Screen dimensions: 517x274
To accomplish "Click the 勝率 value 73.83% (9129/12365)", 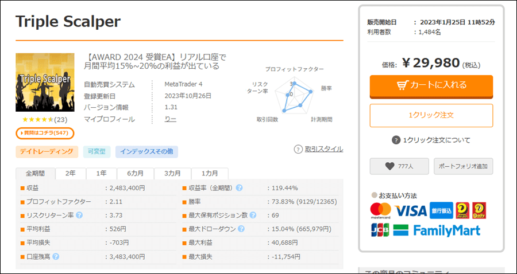I will point(304,202).
